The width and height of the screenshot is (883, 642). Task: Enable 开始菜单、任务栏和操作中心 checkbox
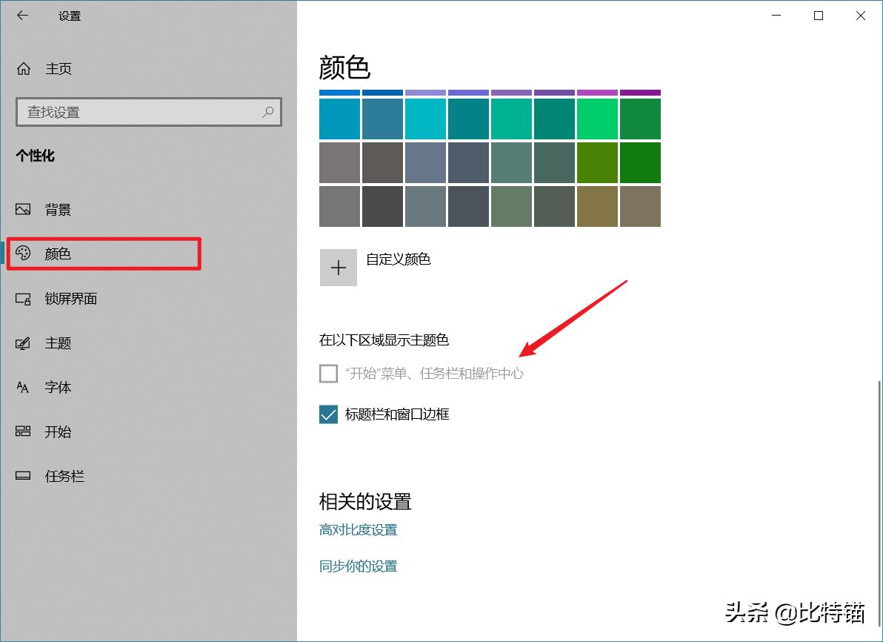(327, 373)
